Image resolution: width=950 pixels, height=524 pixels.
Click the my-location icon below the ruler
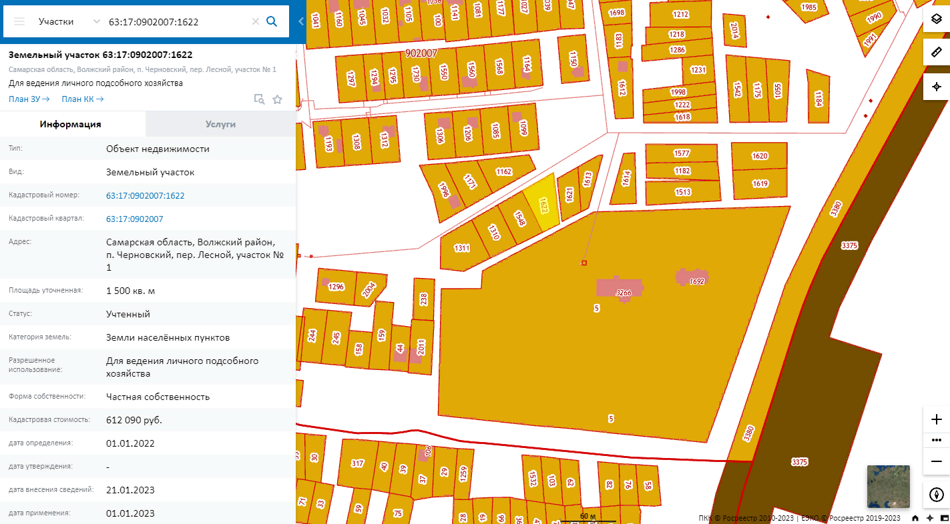click(937, 87)
